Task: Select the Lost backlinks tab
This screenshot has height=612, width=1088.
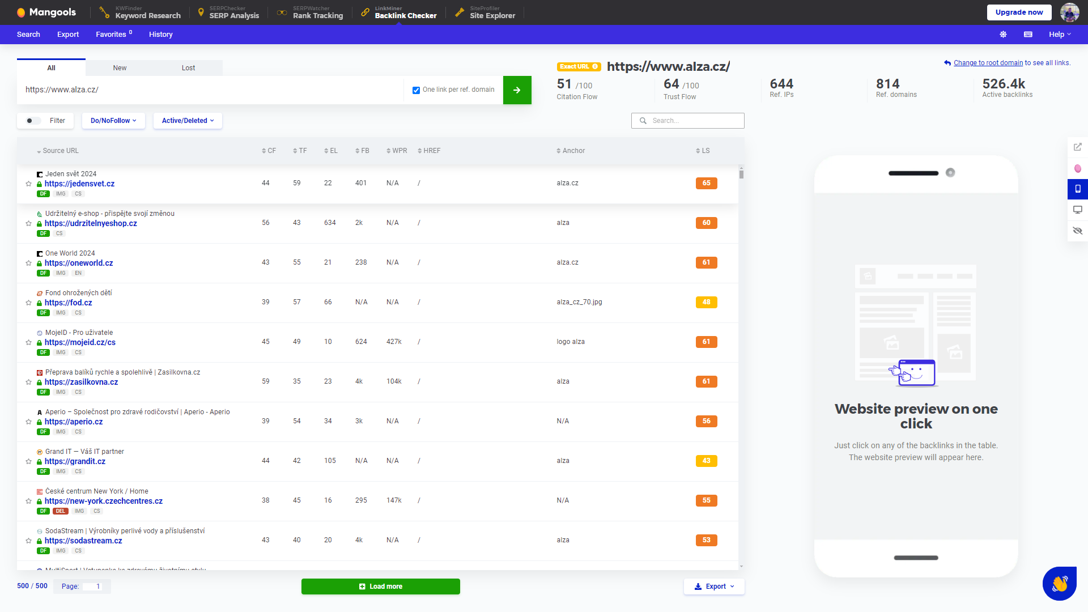Action: [x=188, y=68]
